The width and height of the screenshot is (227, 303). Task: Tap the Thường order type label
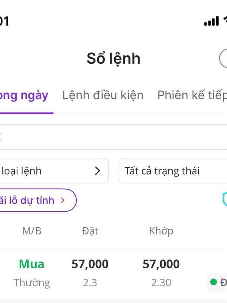(32, 283)
